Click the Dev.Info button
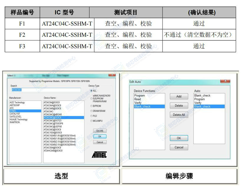The image size is (242, 194). (x=100, y=131)
